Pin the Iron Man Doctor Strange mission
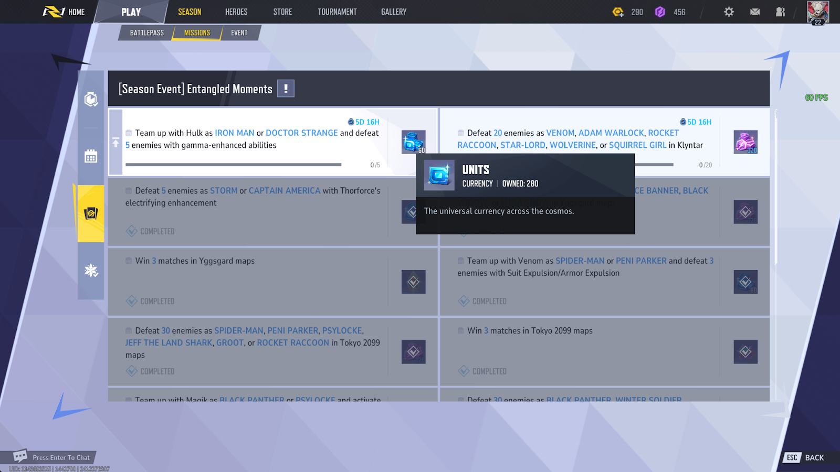840x472 pixels. 115,142
